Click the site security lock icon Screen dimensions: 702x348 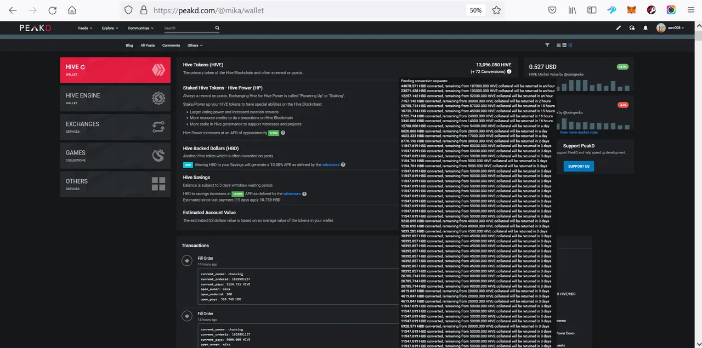(x=144, y=10)
